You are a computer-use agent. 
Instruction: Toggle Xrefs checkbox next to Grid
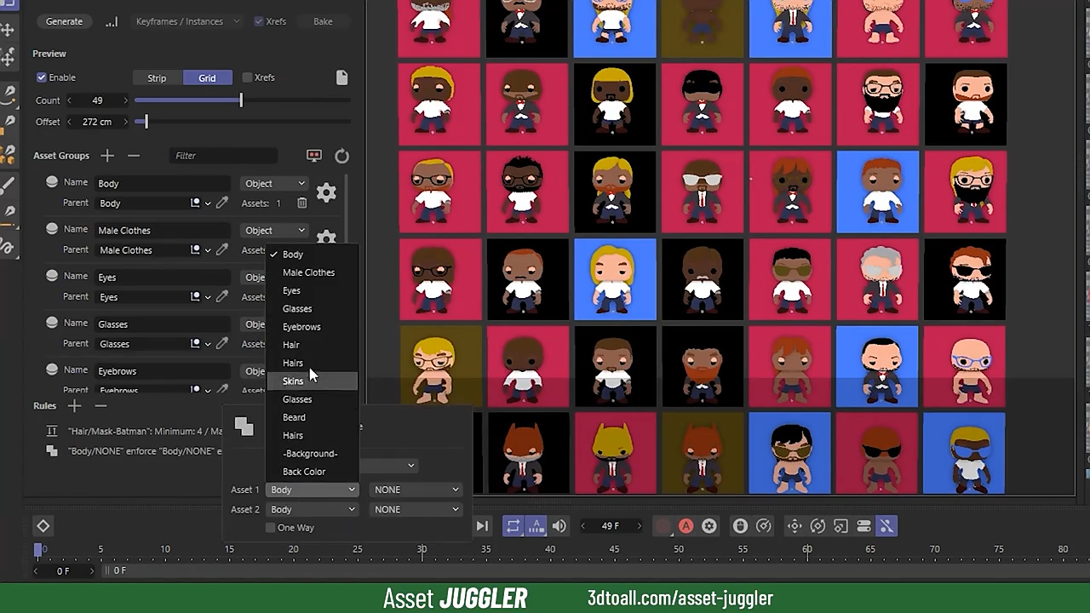[247, 77]
